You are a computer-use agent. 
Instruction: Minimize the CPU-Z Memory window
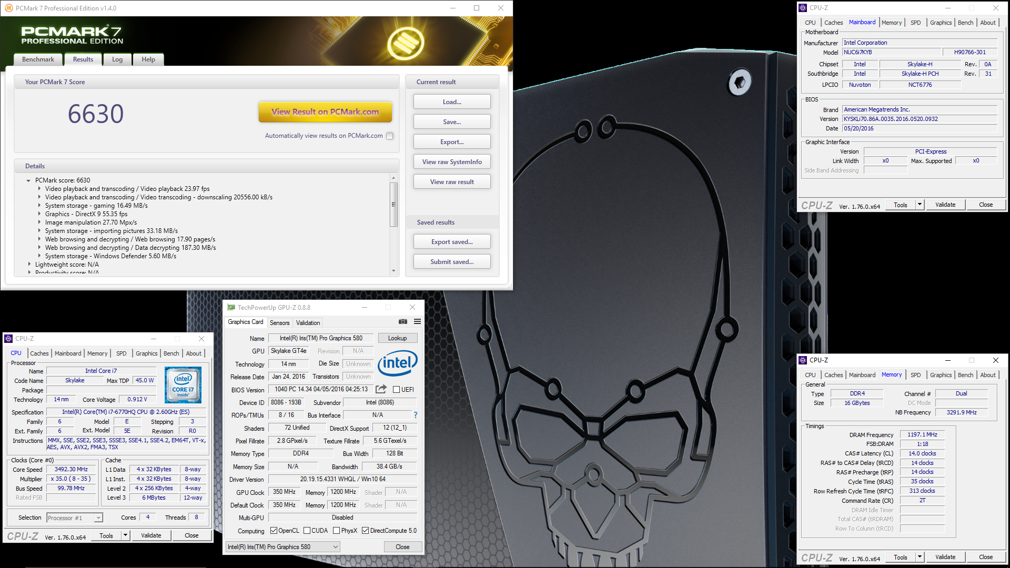[x=948, y=360]
